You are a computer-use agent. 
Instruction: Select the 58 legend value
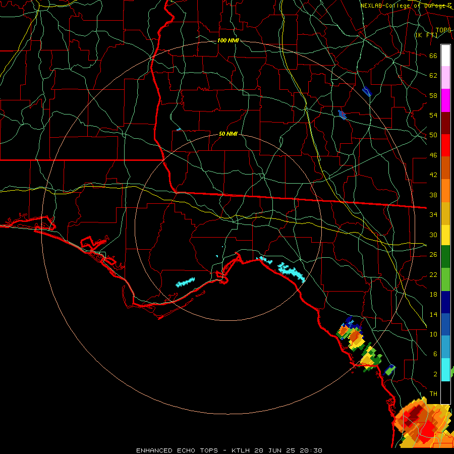433,95
